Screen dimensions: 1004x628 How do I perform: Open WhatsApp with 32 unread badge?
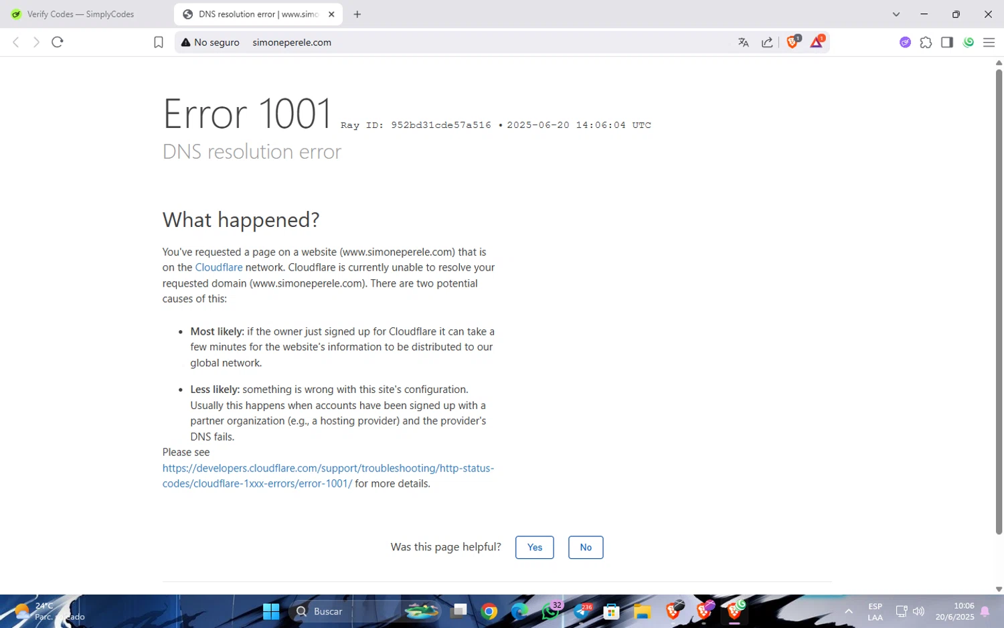coord(551,611)
